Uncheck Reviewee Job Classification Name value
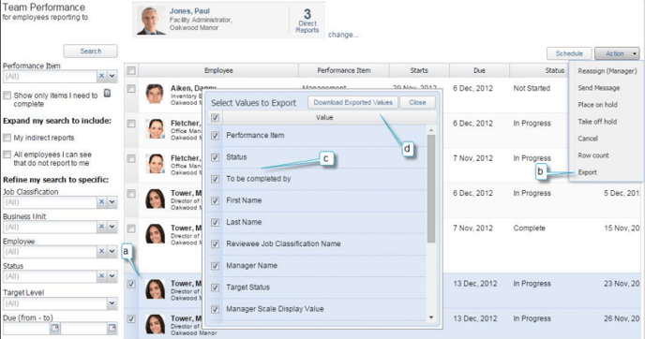Viewport: 645px width, 339px height. (215, 244)
